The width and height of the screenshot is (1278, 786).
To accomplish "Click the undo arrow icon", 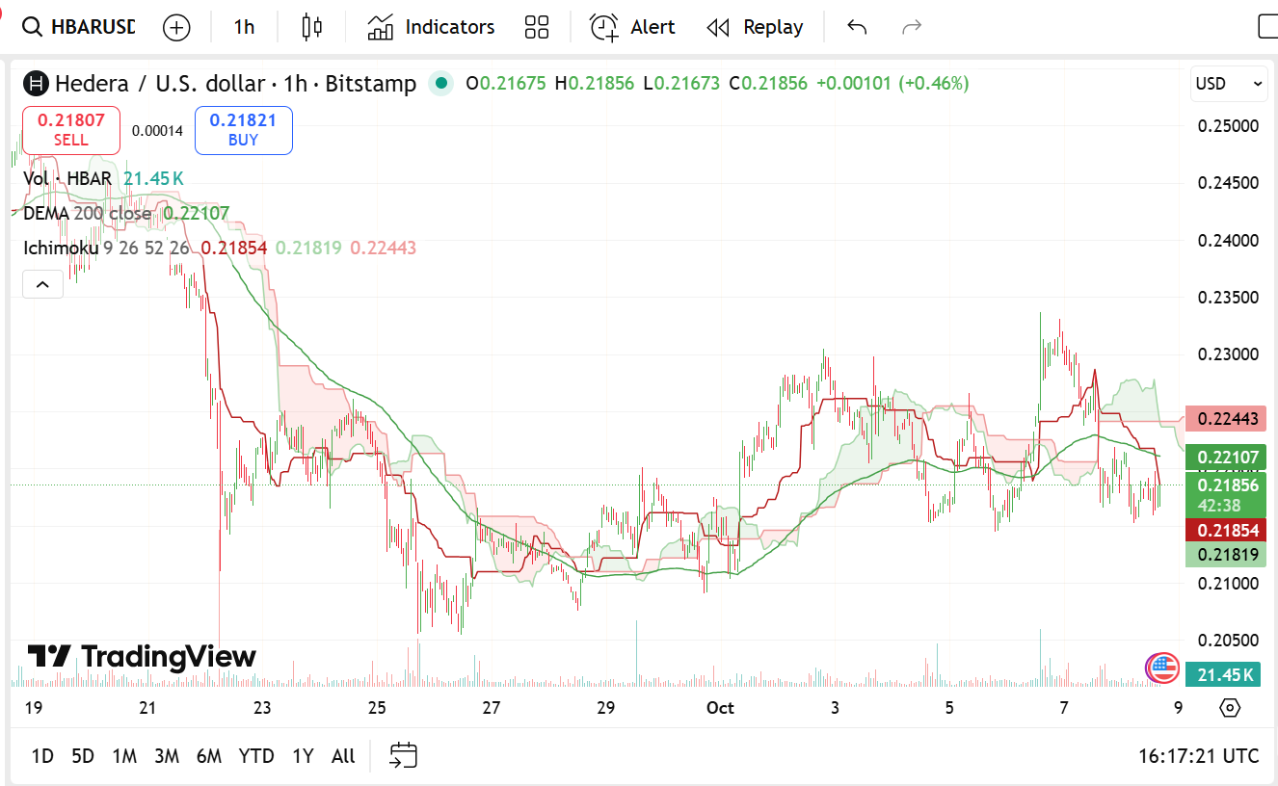I will click(x=857, y=27).
